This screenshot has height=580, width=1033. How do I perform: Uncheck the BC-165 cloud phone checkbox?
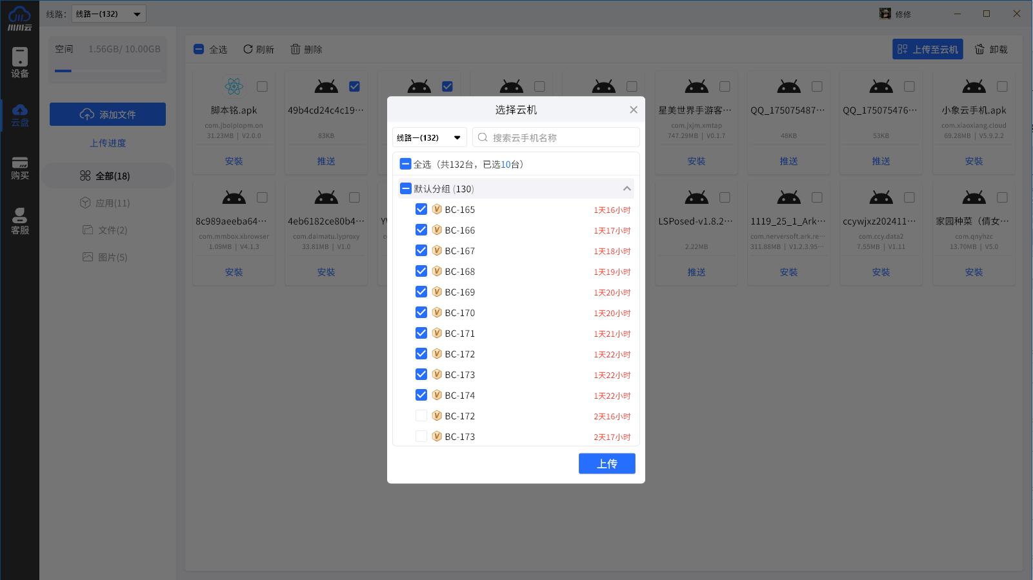click(x=421, y=210)
